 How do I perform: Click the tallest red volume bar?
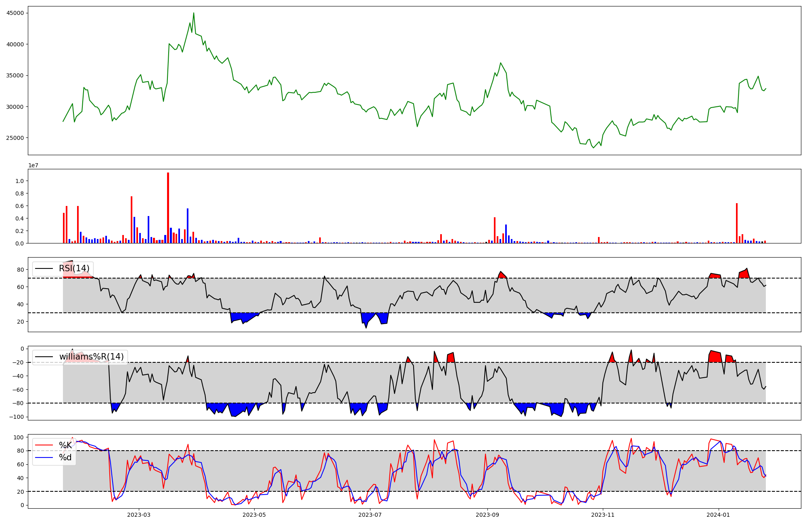[x=168, y=208]
